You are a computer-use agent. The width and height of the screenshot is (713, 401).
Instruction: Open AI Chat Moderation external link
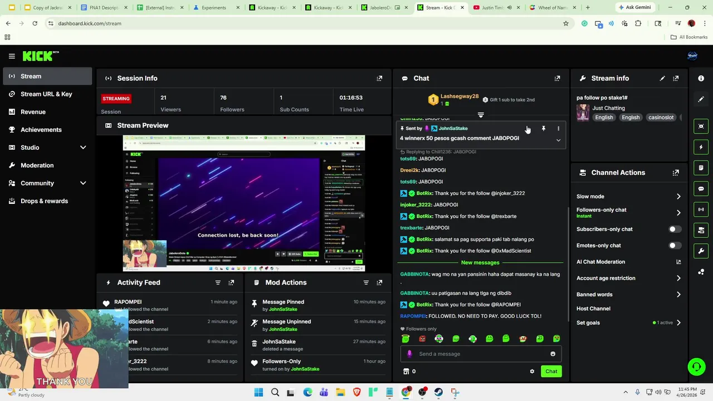678,262
